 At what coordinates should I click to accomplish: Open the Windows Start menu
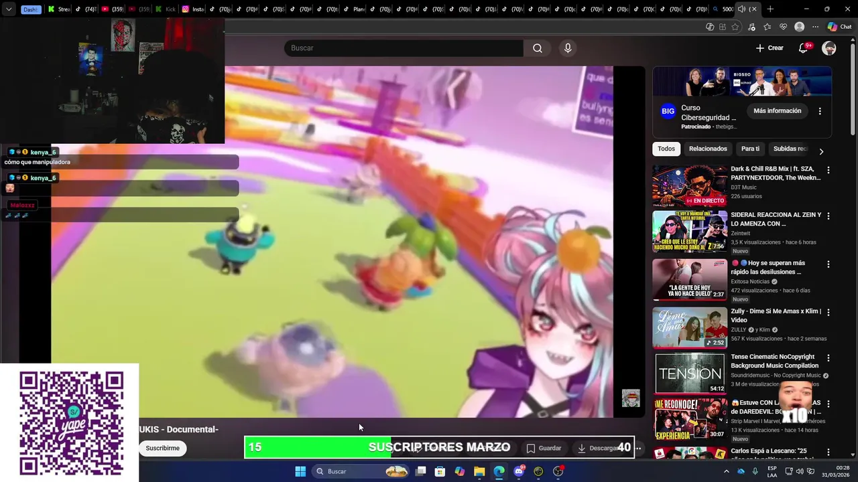(x=300, y=471)
